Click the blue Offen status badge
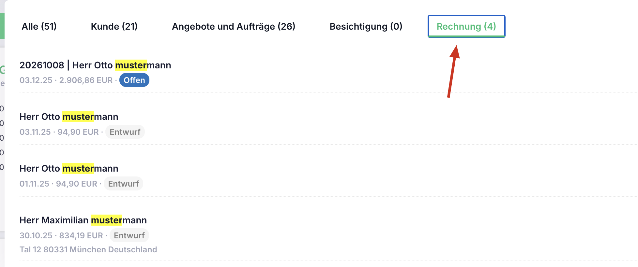The image size is (638, 267). [x=134, y=80]
